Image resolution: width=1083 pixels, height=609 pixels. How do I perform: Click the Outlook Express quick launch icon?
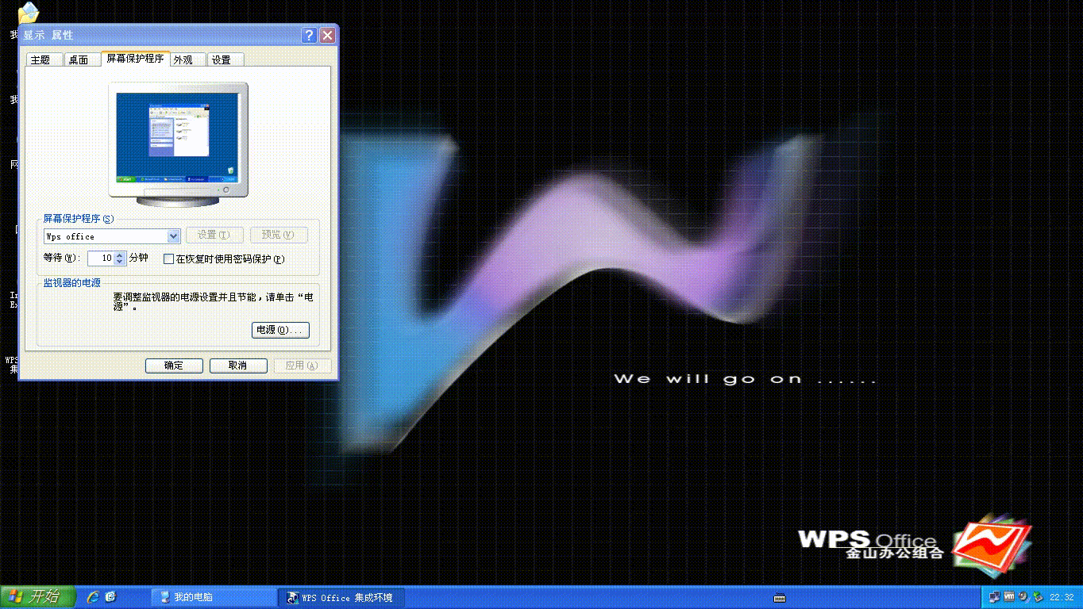(110, 597)
